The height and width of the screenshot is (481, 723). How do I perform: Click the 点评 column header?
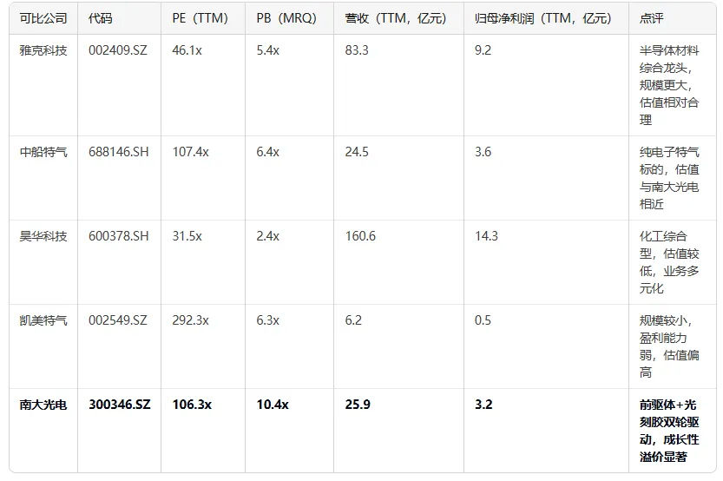(x=652, y=18)
